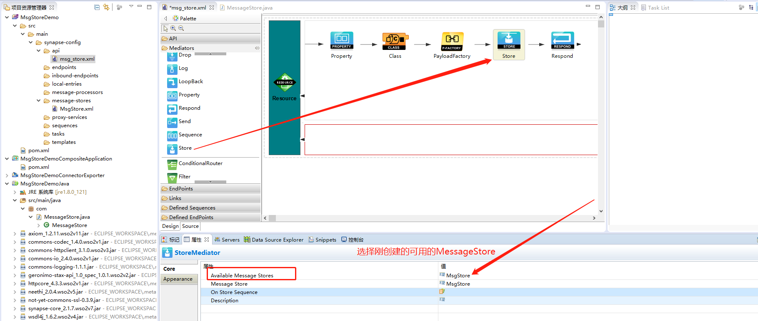Switch to the Design tab
The image size is (758, 321).
click(x=170, y=226)
